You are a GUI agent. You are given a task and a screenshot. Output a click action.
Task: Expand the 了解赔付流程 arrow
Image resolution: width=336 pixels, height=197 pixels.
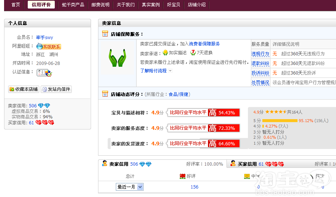pyautogui.click(x=170, y=71)
